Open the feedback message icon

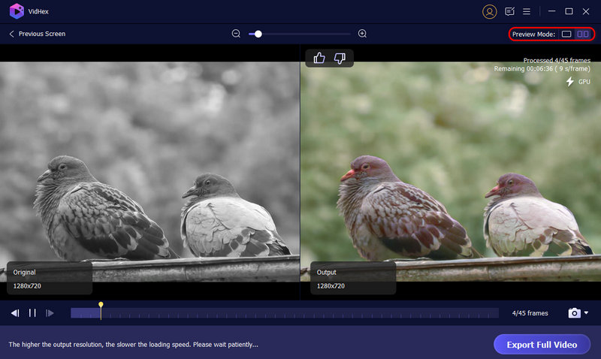point(510,11)
